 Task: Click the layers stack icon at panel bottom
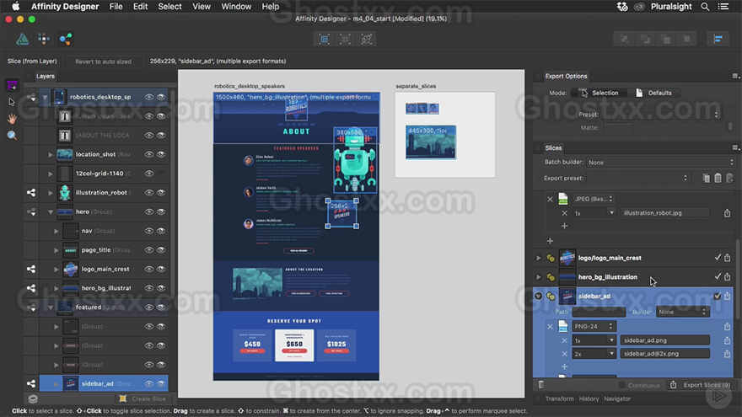33,398
